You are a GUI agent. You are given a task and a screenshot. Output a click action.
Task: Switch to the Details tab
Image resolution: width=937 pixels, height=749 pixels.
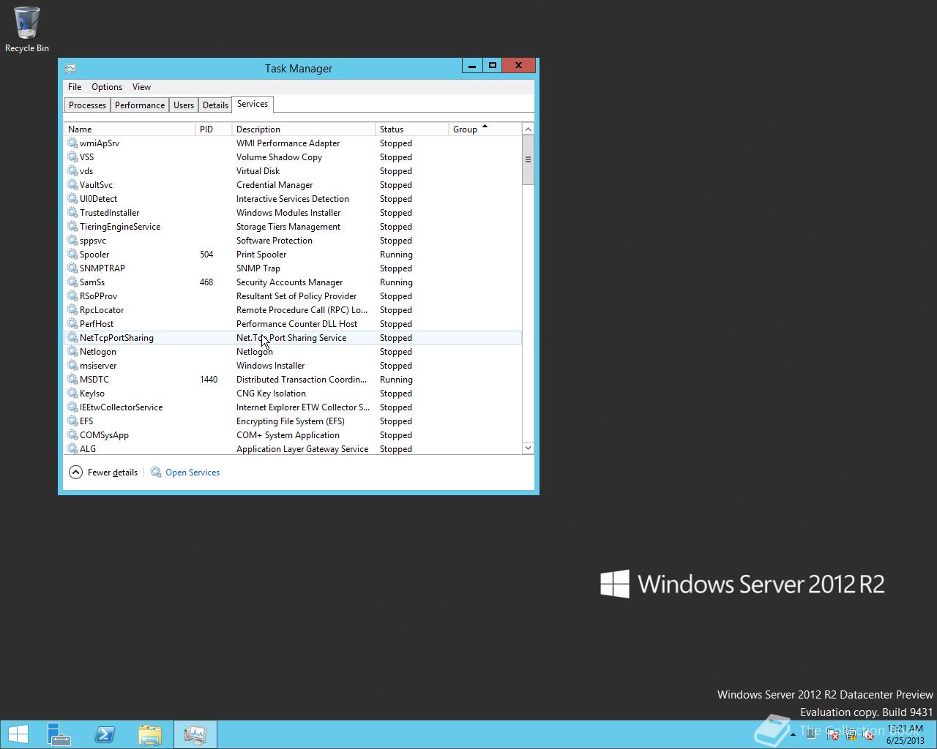pyautogui.click(x=215, y=105)
